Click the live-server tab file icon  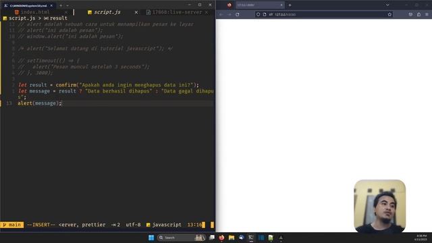tap(148, 12)
